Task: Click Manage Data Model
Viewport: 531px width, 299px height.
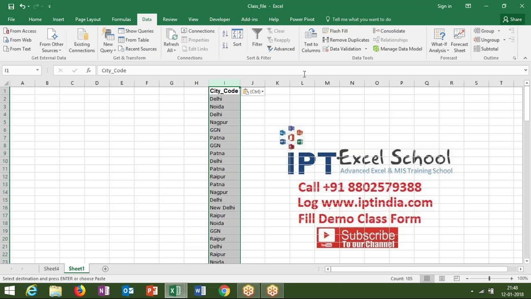Action: pyautogui.click(x=397, y=49)
